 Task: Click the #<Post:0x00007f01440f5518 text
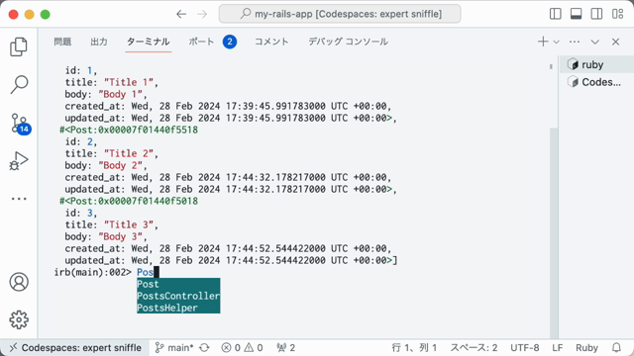coord(129,130)
